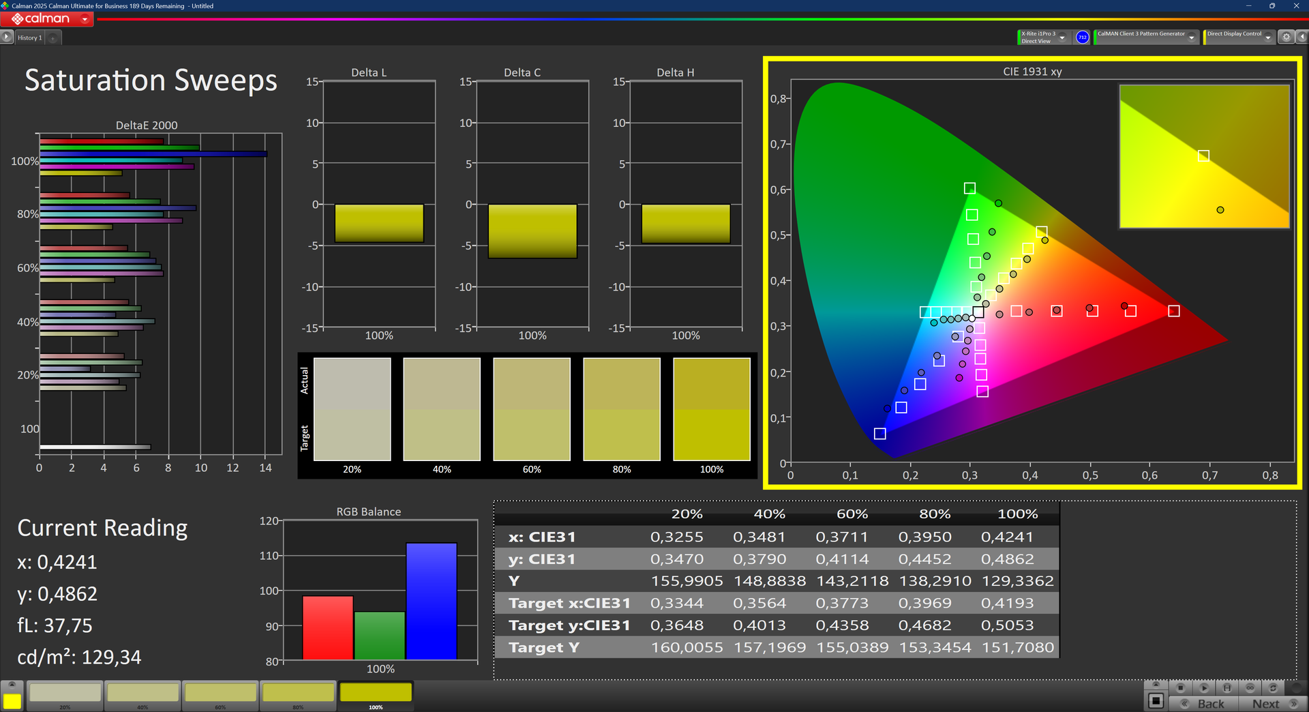The image size is (1309, 712).
Task: Click the blue 712 meter badge
Action: (x=1082, y=38)
